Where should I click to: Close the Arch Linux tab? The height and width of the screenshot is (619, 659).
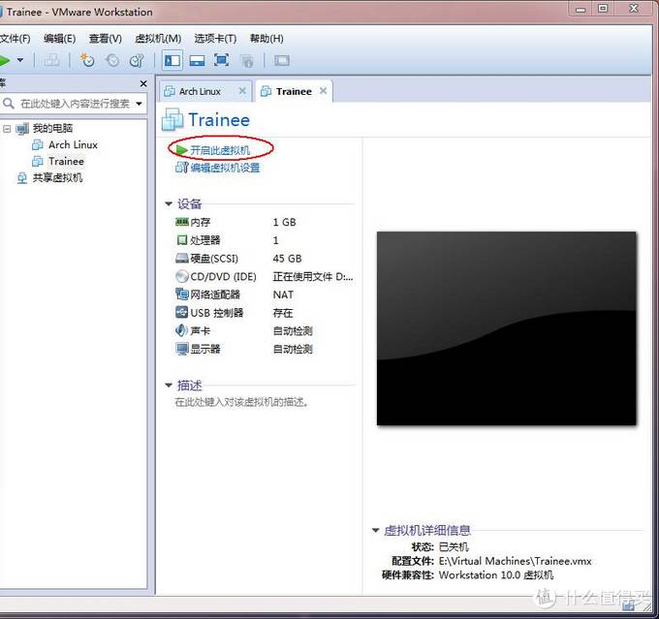(x=242, y=91)
